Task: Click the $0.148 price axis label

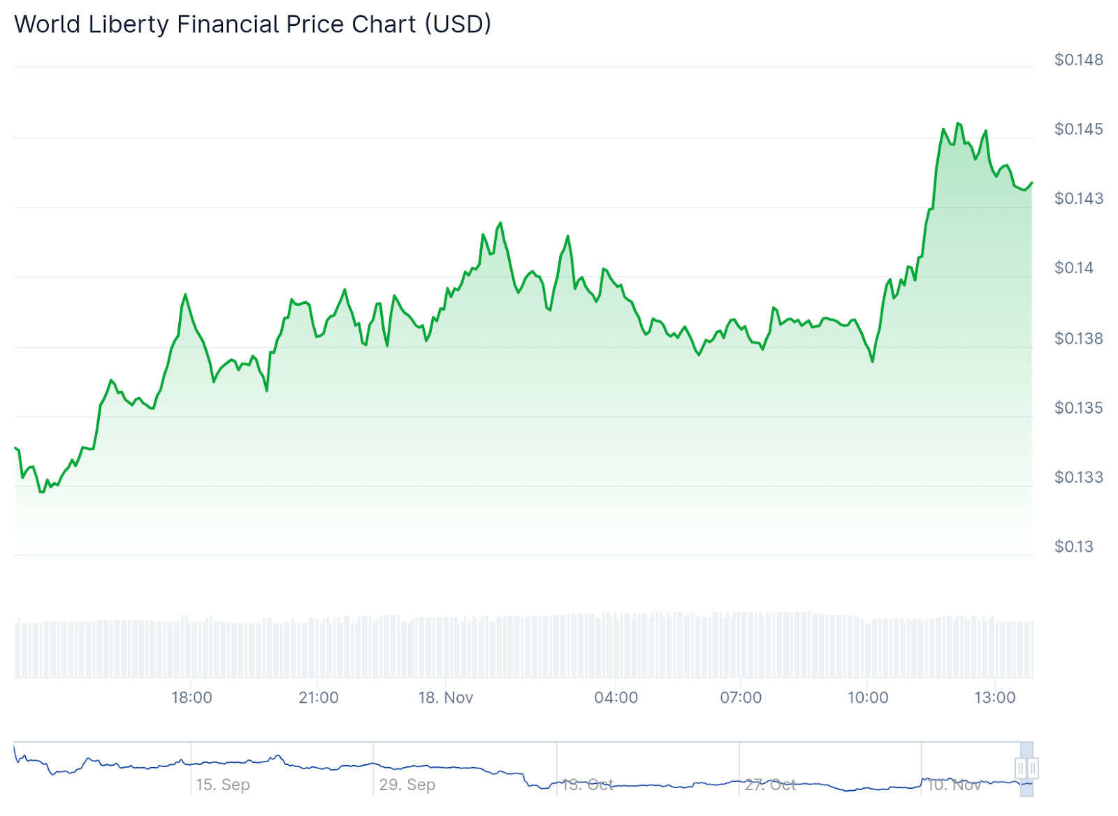Action: tap(1079, 60)
